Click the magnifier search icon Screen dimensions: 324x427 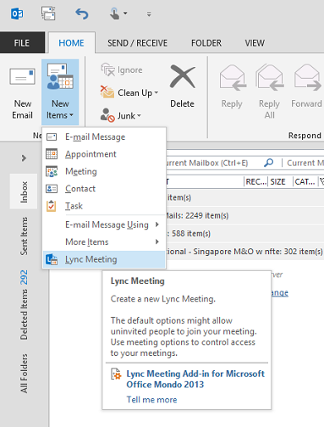[269, 163]
